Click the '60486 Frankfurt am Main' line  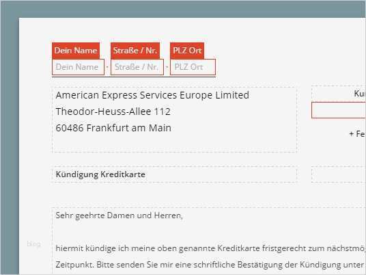click(x=113, y=128)
